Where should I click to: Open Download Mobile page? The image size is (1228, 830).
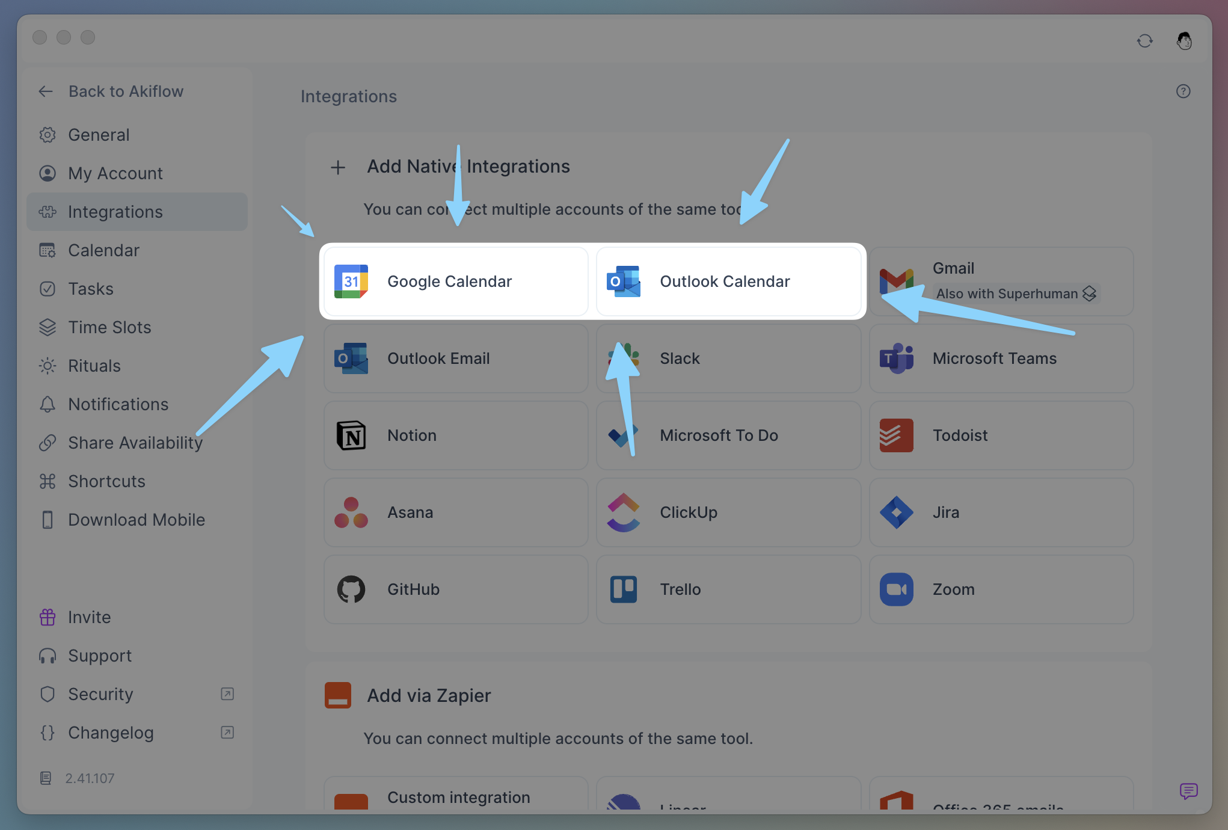pos(137,520)
